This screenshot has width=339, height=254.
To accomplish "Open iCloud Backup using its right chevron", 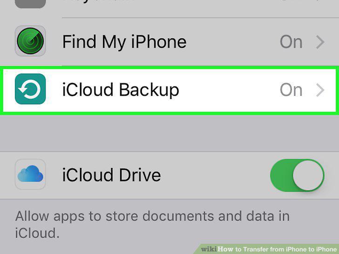I will [x=320, y=90].
